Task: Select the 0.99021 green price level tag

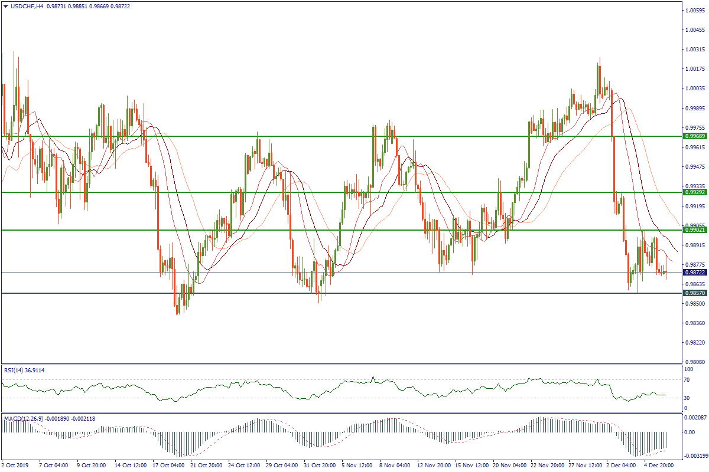Action: coord(695,230)
